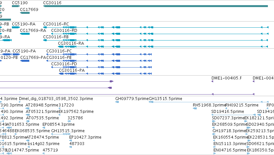Select the SD07237.3prime EST label
Screen dimensions: 274x155
(228, 118)
